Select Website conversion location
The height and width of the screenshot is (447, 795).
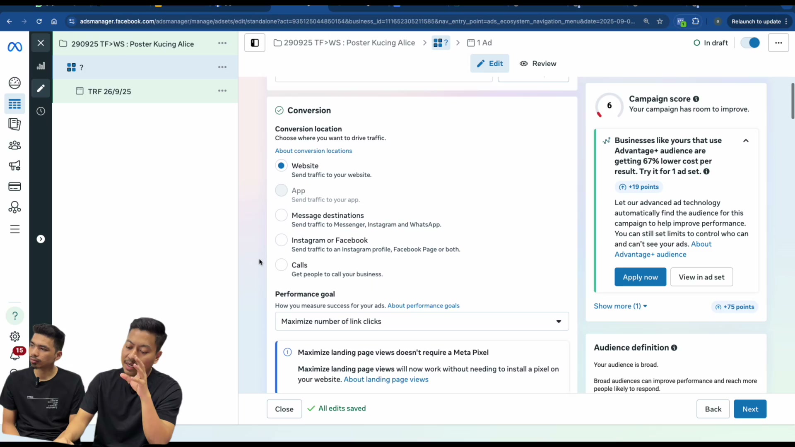click(281, 166)
